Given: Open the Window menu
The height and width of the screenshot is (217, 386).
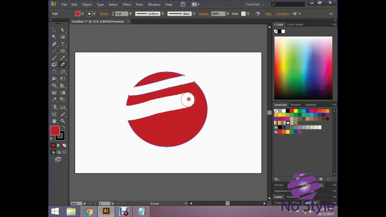Looking at the screenshot, I should click(154, 5).
